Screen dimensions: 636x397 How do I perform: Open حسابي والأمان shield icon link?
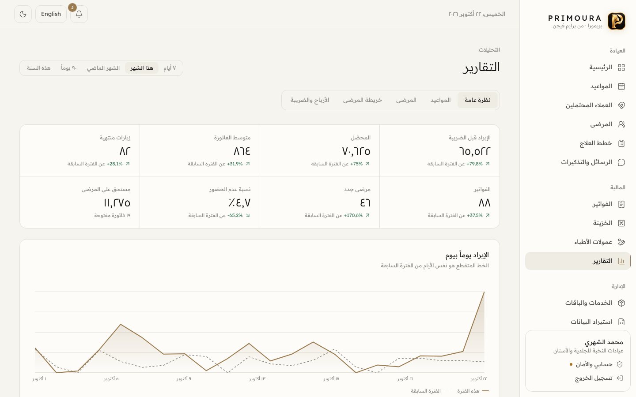(620, 364)
